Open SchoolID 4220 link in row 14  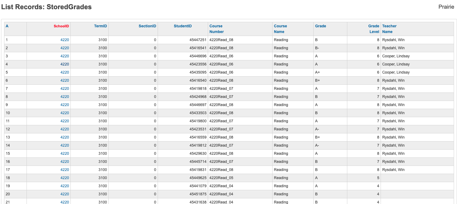tap(65, 145)
